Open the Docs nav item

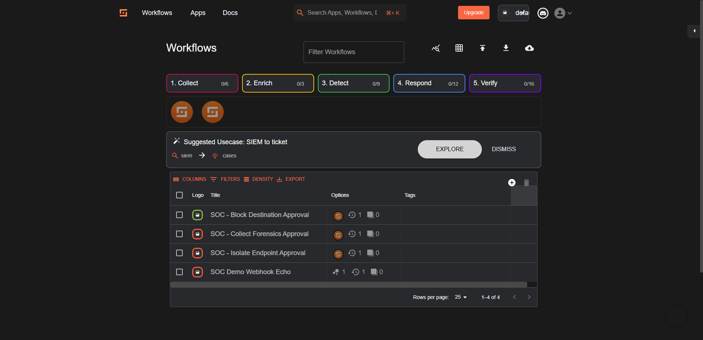click(230, 13)
